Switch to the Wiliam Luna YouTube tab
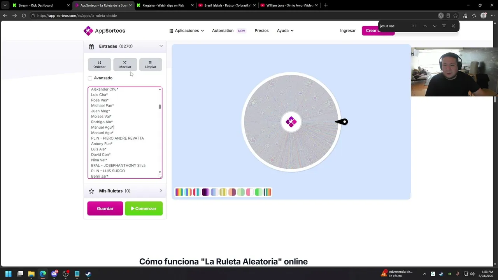The height and width of the screenshot is (280, 498). click(x=289, y=5)
